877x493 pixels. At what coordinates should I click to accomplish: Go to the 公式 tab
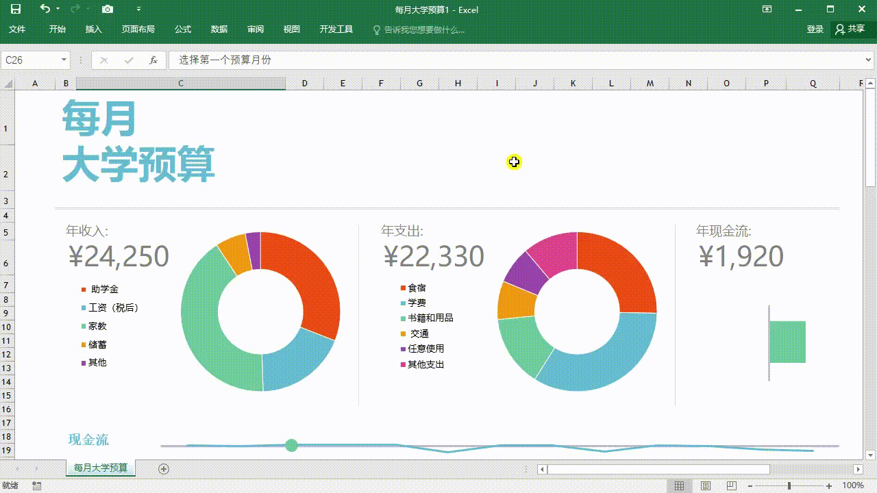click(x=183, y=29)
